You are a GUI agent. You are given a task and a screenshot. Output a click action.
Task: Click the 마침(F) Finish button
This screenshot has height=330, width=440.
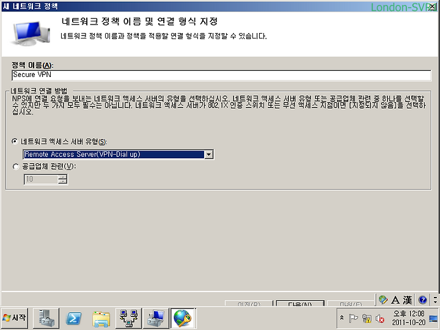351,303
